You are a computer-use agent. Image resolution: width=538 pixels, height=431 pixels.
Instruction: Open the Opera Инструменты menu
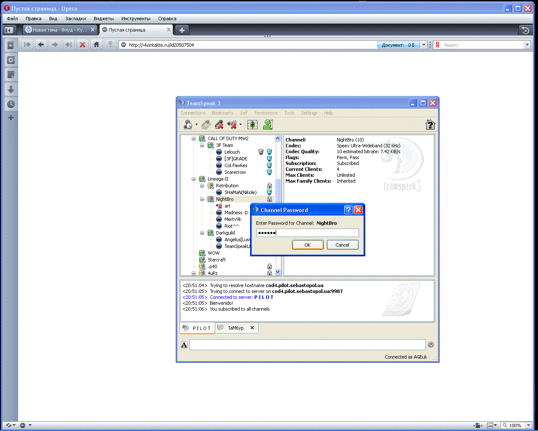(136, 19)
